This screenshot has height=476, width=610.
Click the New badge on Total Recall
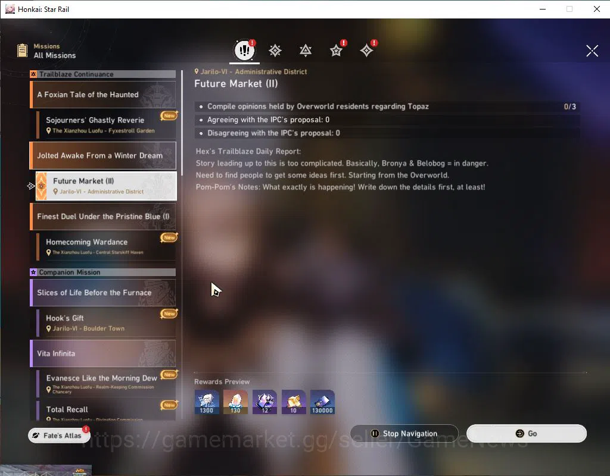click(x=169, y=405)
